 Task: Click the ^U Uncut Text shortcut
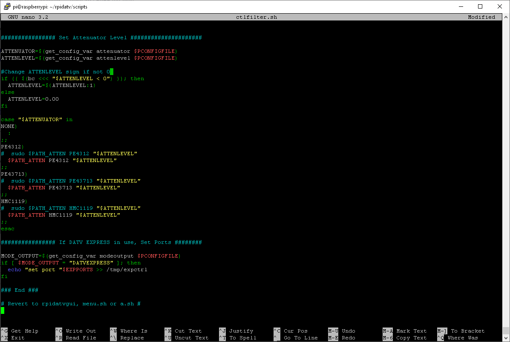[187, 338]
